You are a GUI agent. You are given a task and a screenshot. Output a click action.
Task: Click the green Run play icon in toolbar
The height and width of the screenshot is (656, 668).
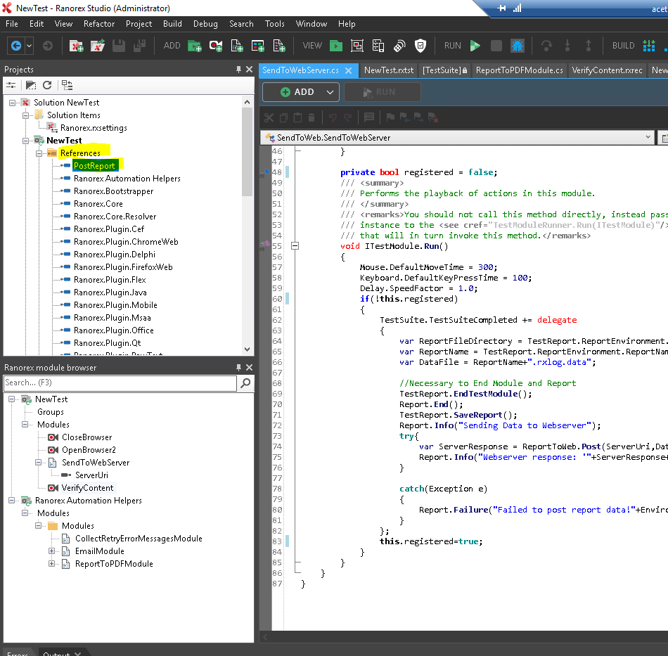point(475,46)
